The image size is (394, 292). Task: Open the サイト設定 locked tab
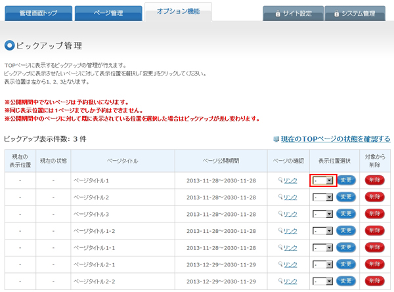coord(291,13)
